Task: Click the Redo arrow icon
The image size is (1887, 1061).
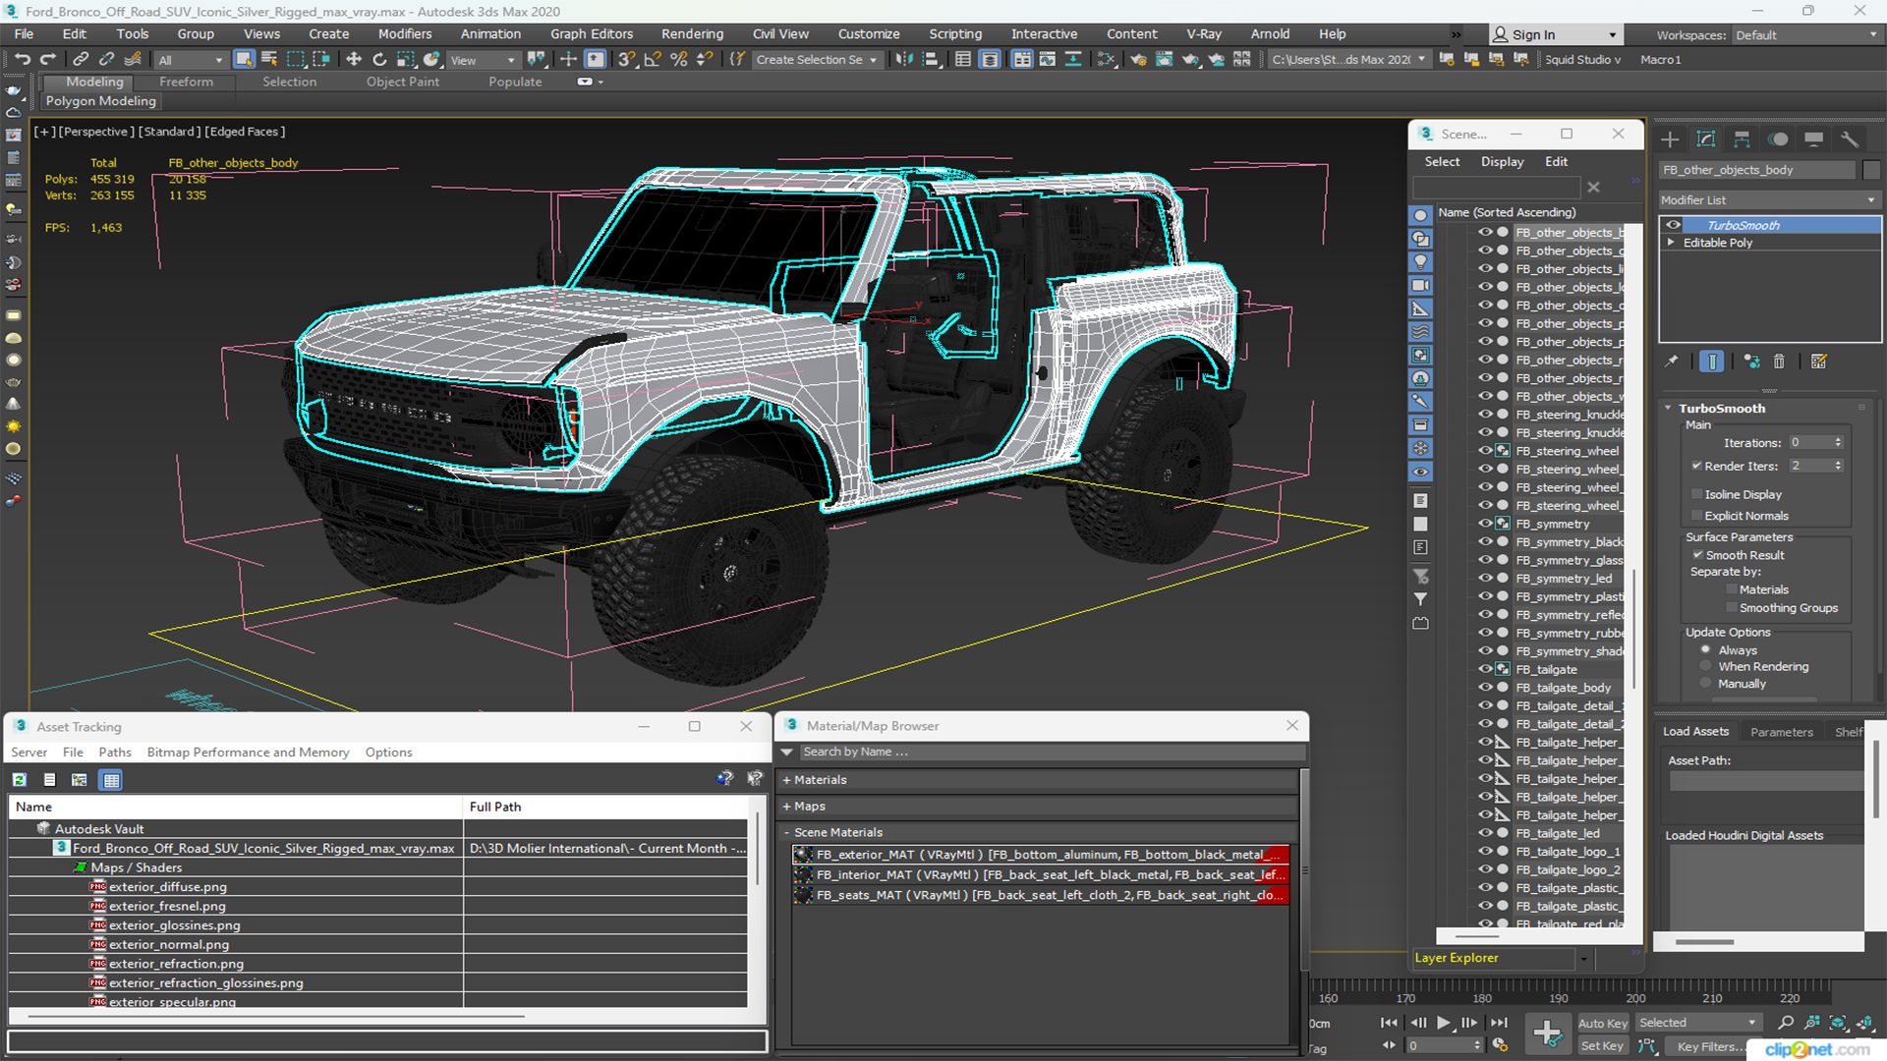Action: [47, 60]
